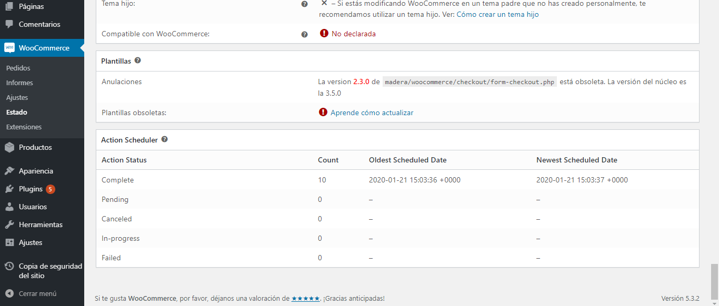Go to the Pedidos submenu
Screen dimensions: 719x306
tap(18, 68)
